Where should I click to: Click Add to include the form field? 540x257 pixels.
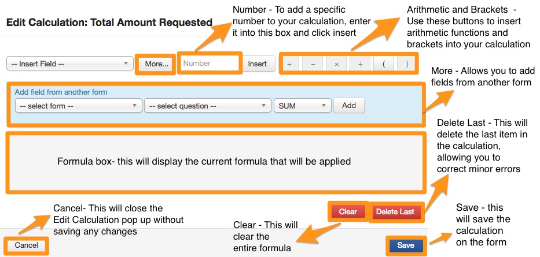click(349, 106)
